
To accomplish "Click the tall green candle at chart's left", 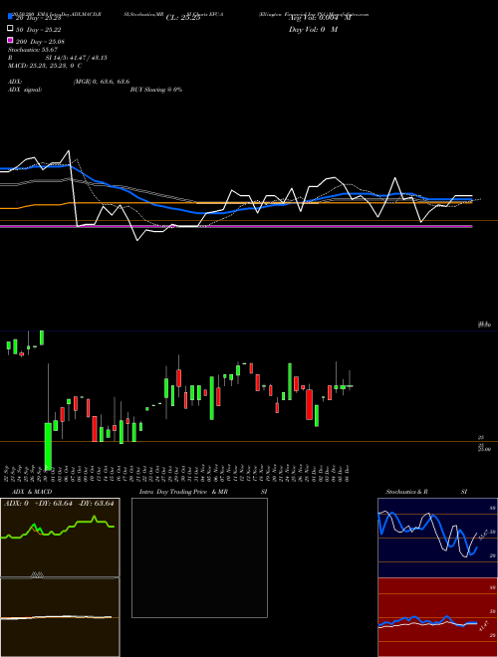I will [48, 445].
